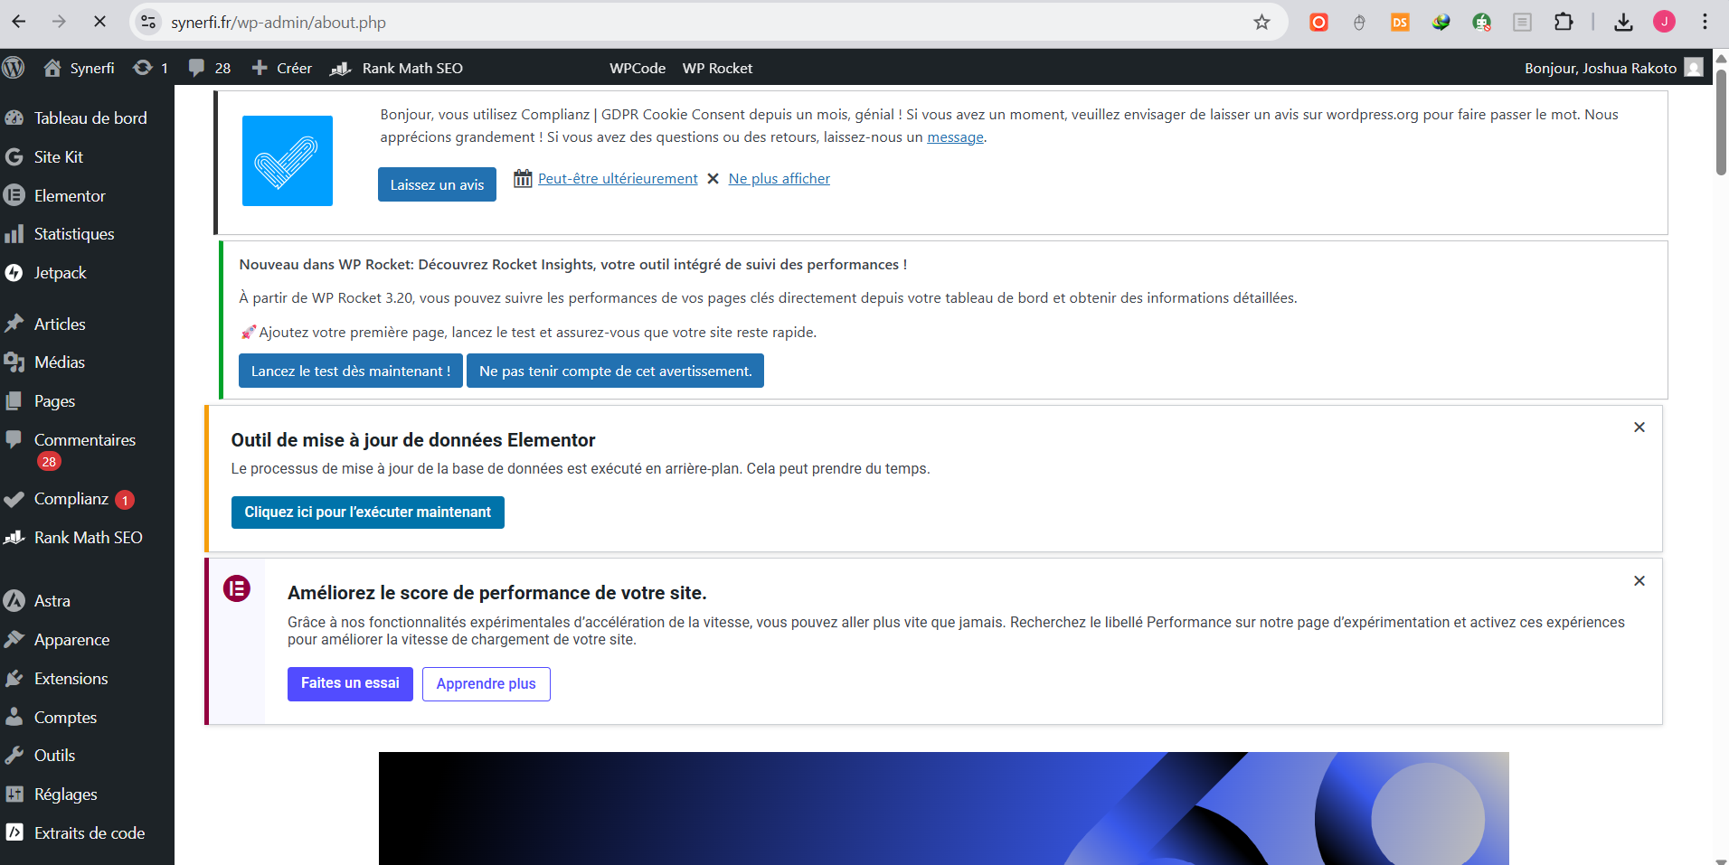Dismiss the Elementor data updater notice

click(1639, 428)
